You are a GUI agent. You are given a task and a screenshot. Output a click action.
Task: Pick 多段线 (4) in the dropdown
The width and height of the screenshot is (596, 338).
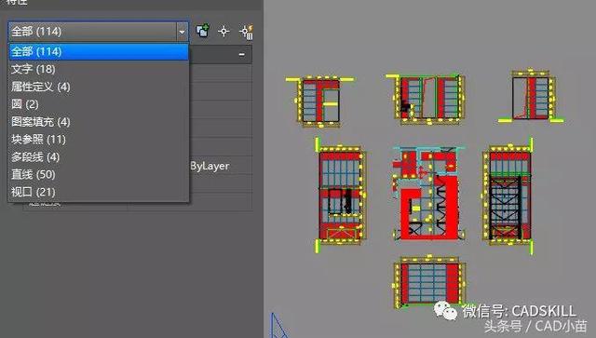point(99,156)
